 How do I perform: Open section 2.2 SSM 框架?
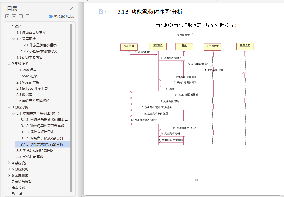pyautogui.click(x=27, y=76)
